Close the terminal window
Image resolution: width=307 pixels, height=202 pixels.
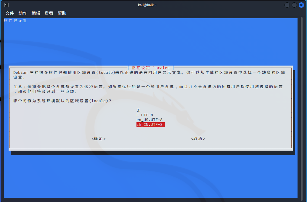[301, 5]
